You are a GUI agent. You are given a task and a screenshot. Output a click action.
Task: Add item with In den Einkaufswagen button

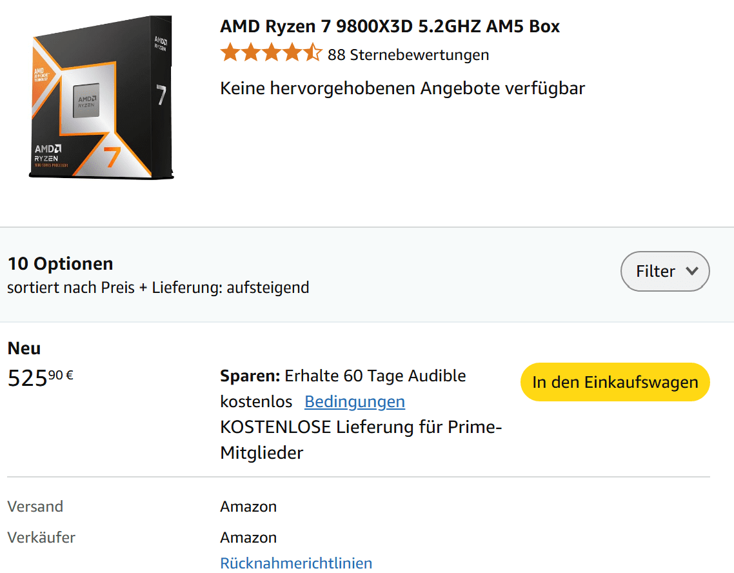point(615,382)
